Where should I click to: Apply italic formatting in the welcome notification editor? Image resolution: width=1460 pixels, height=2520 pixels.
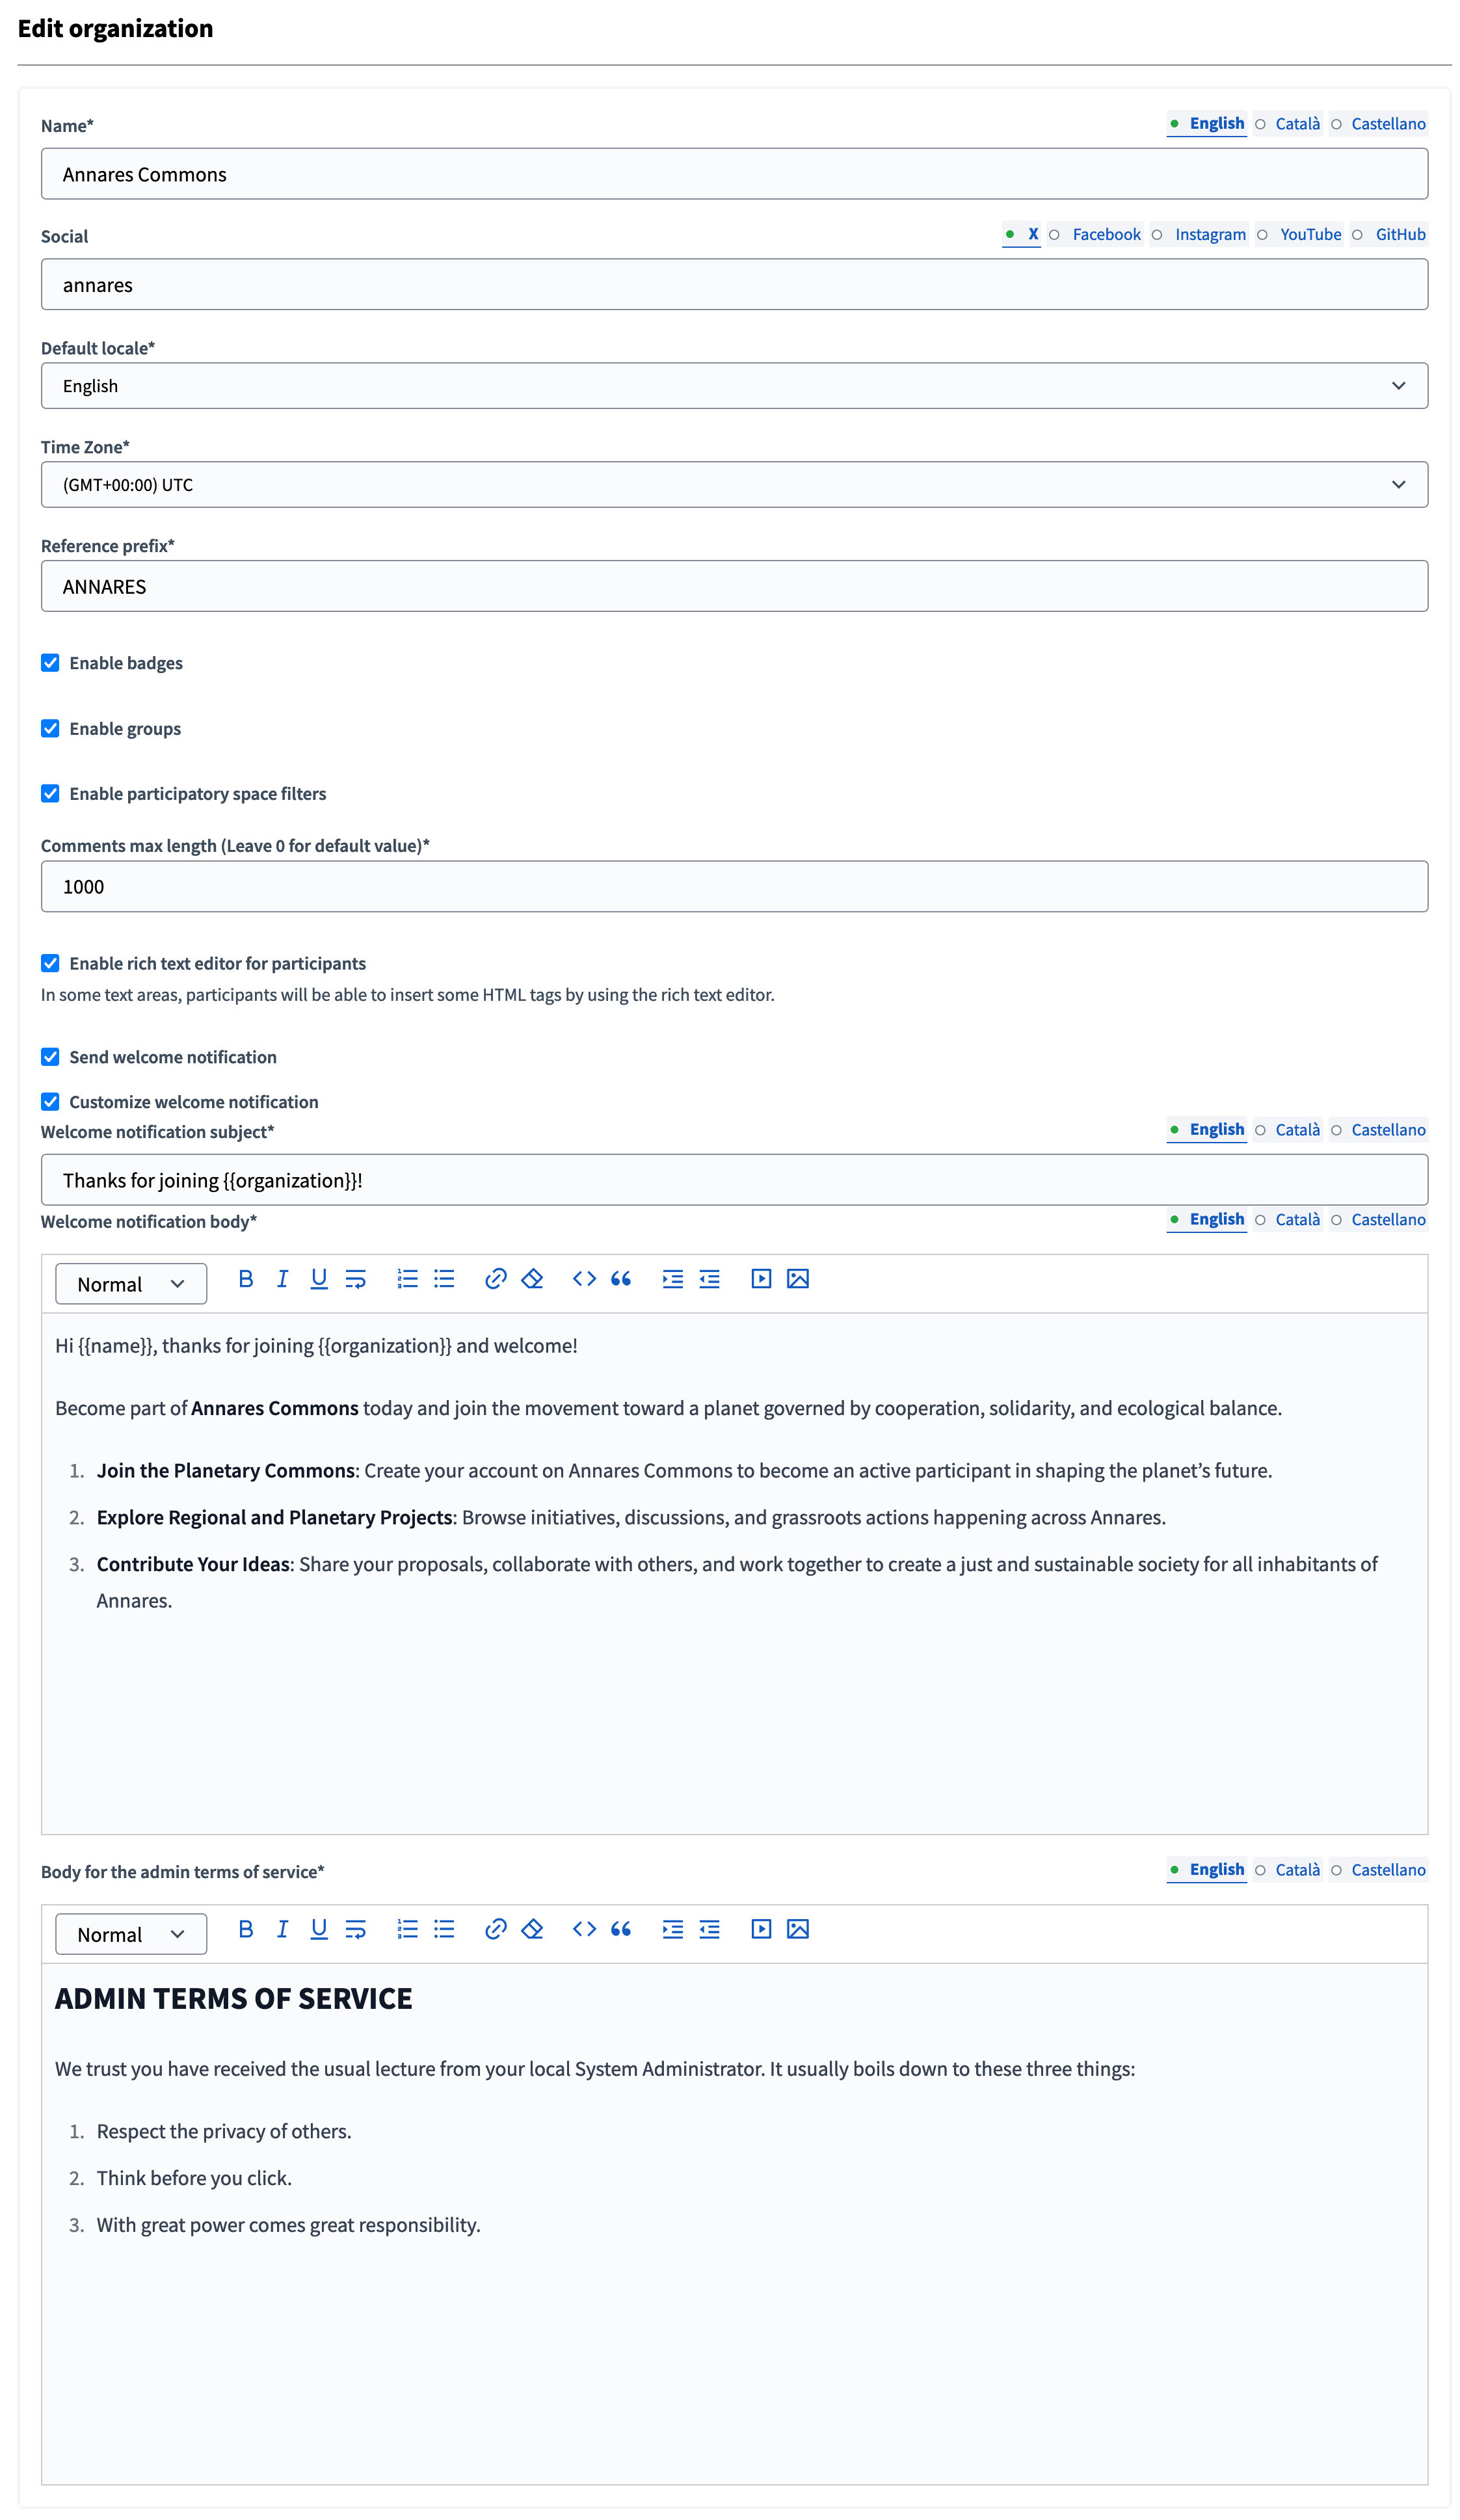click(282, 1278)
